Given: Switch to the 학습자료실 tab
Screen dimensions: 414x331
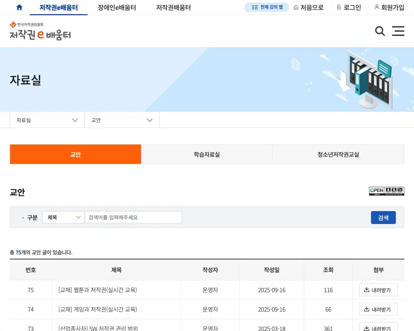Looking at the screenshot, I should tap(207, 154).
